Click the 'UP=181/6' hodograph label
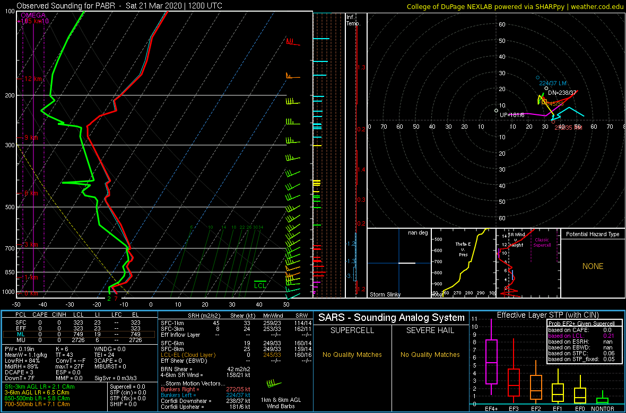 (x=512, y=115)
